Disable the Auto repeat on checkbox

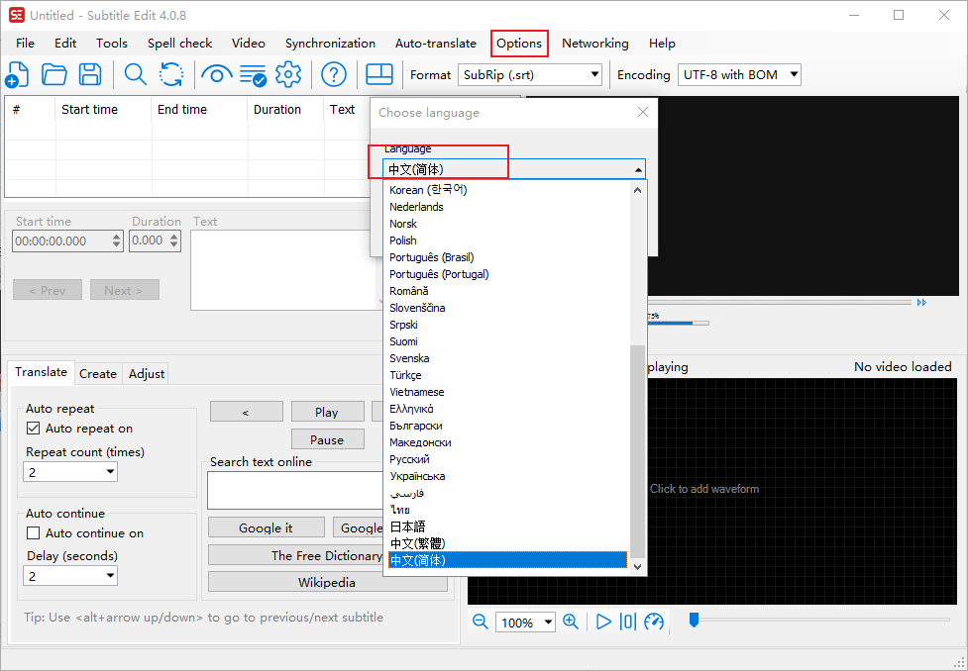[x=34, y=429]
